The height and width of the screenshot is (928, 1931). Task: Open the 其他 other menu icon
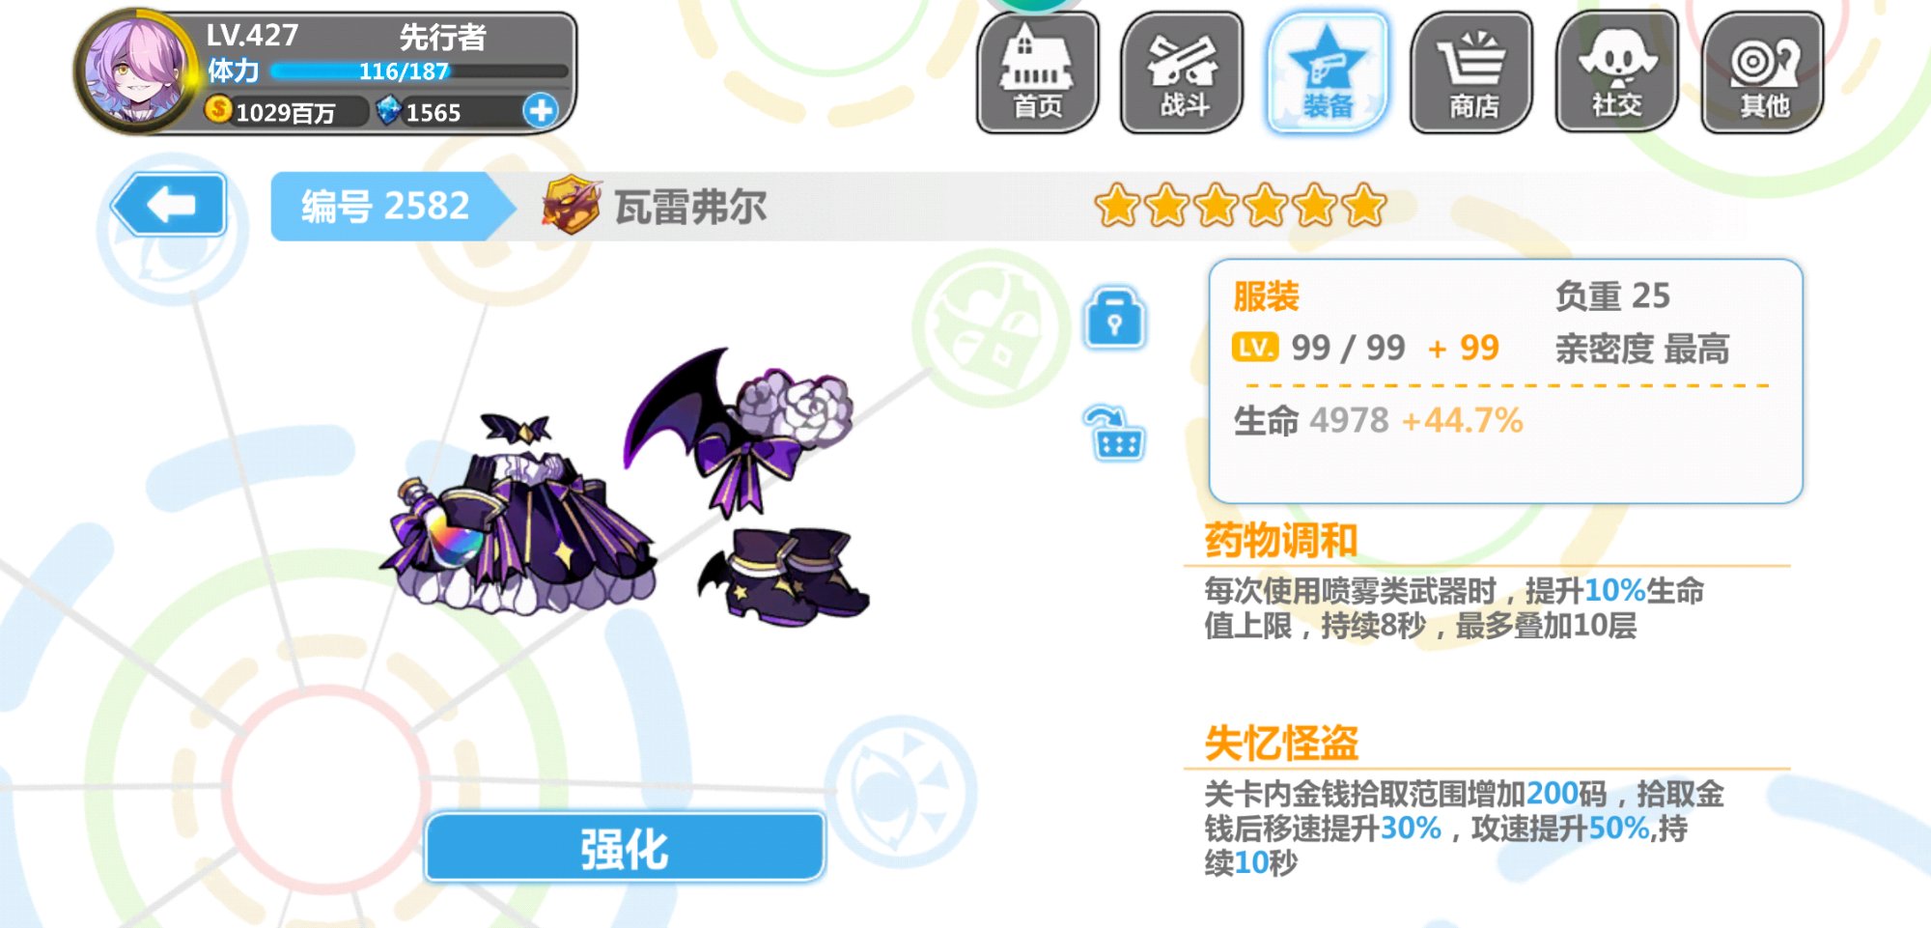(1763, 72)
